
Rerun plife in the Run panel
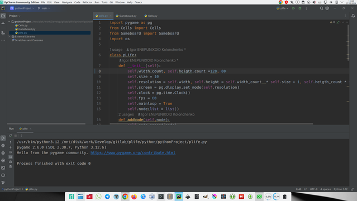coord(11,136)
